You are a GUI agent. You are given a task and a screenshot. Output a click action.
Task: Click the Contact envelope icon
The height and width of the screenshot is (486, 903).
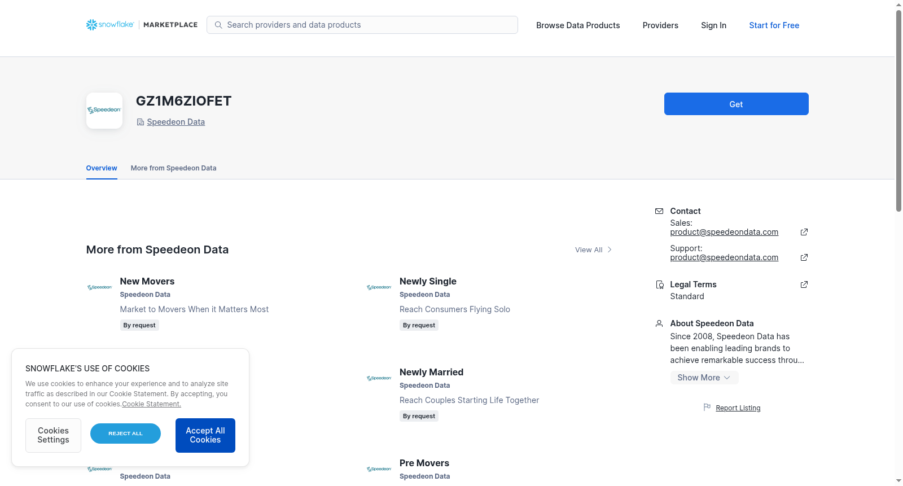(x=659, y=211)
